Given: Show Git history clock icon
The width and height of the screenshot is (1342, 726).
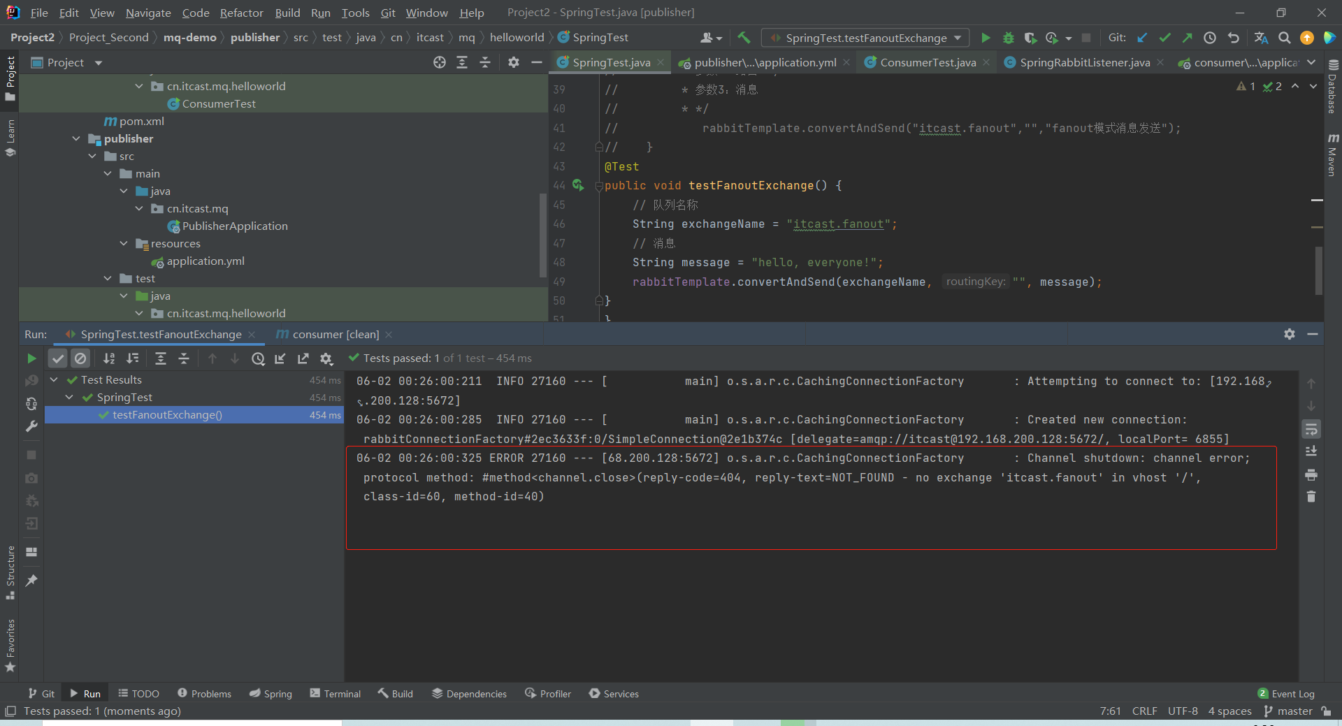Looking at the screenshot, I should [1210, 38].
